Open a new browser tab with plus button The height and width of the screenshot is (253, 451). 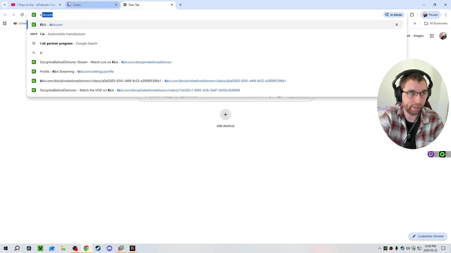coord(180,5)
